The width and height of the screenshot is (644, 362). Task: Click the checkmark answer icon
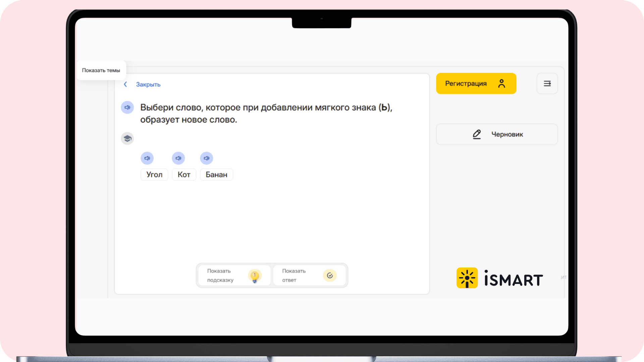pos(330,276)
